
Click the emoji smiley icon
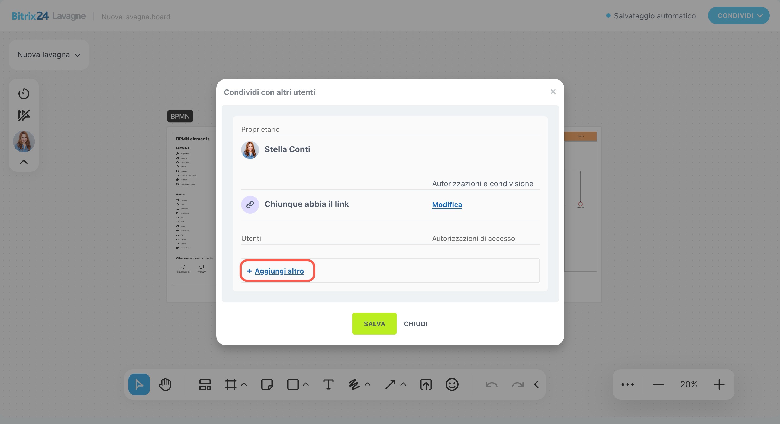point(452,384)
